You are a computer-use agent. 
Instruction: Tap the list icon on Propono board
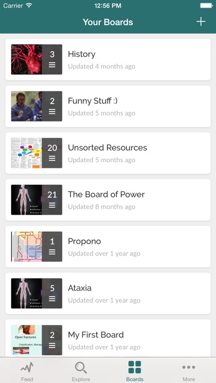52,252
